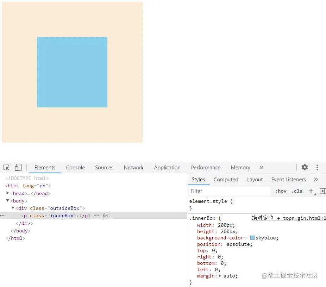Screen dimensions: 326x287
Task: Open the Computed styles tab
Action: pos(226,180)
